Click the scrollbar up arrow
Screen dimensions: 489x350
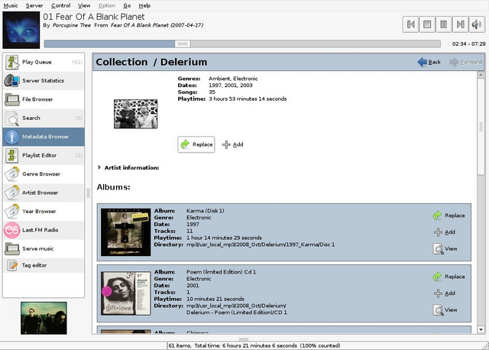pyautogui.click(x=481, y=75)
